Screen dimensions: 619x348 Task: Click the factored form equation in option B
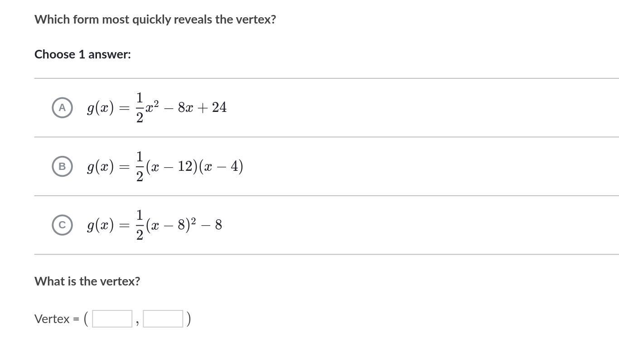coord(165,166)
